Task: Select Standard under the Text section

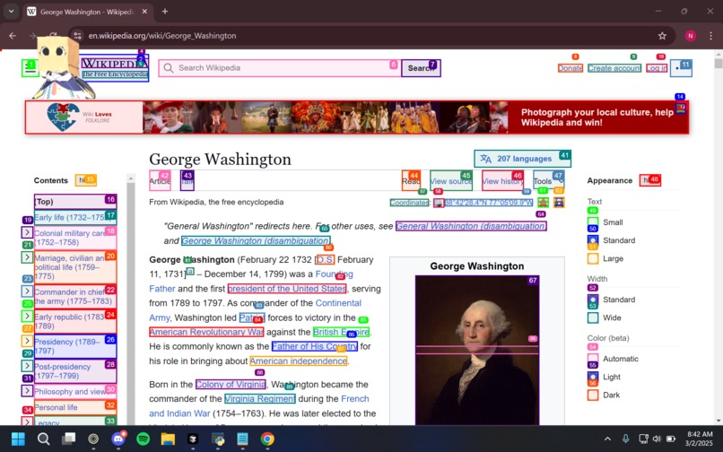Action: tap(593, 240)
